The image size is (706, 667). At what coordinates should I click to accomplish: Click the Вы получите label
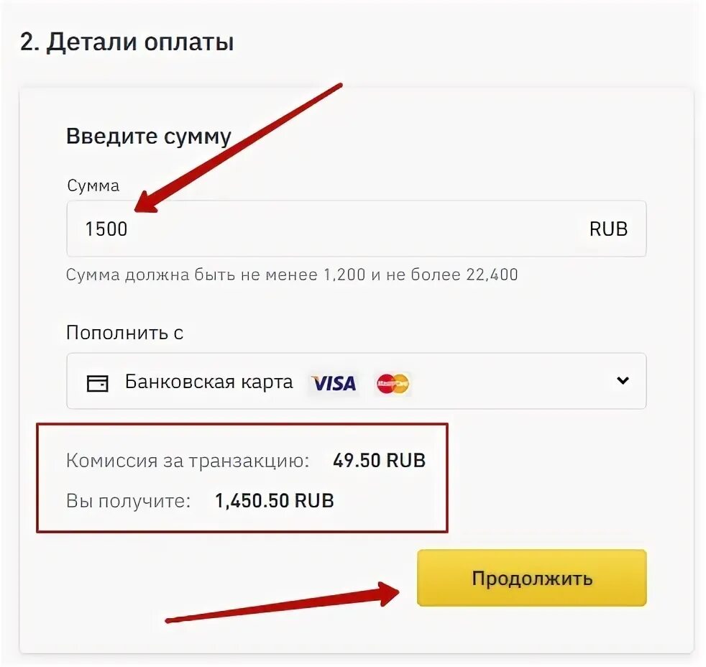tap(129, 501)
